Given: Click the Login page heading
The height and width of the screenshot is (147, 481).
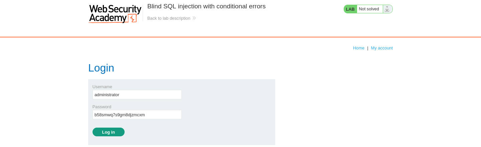Looking at the screenshot, I should coord(101,68).
